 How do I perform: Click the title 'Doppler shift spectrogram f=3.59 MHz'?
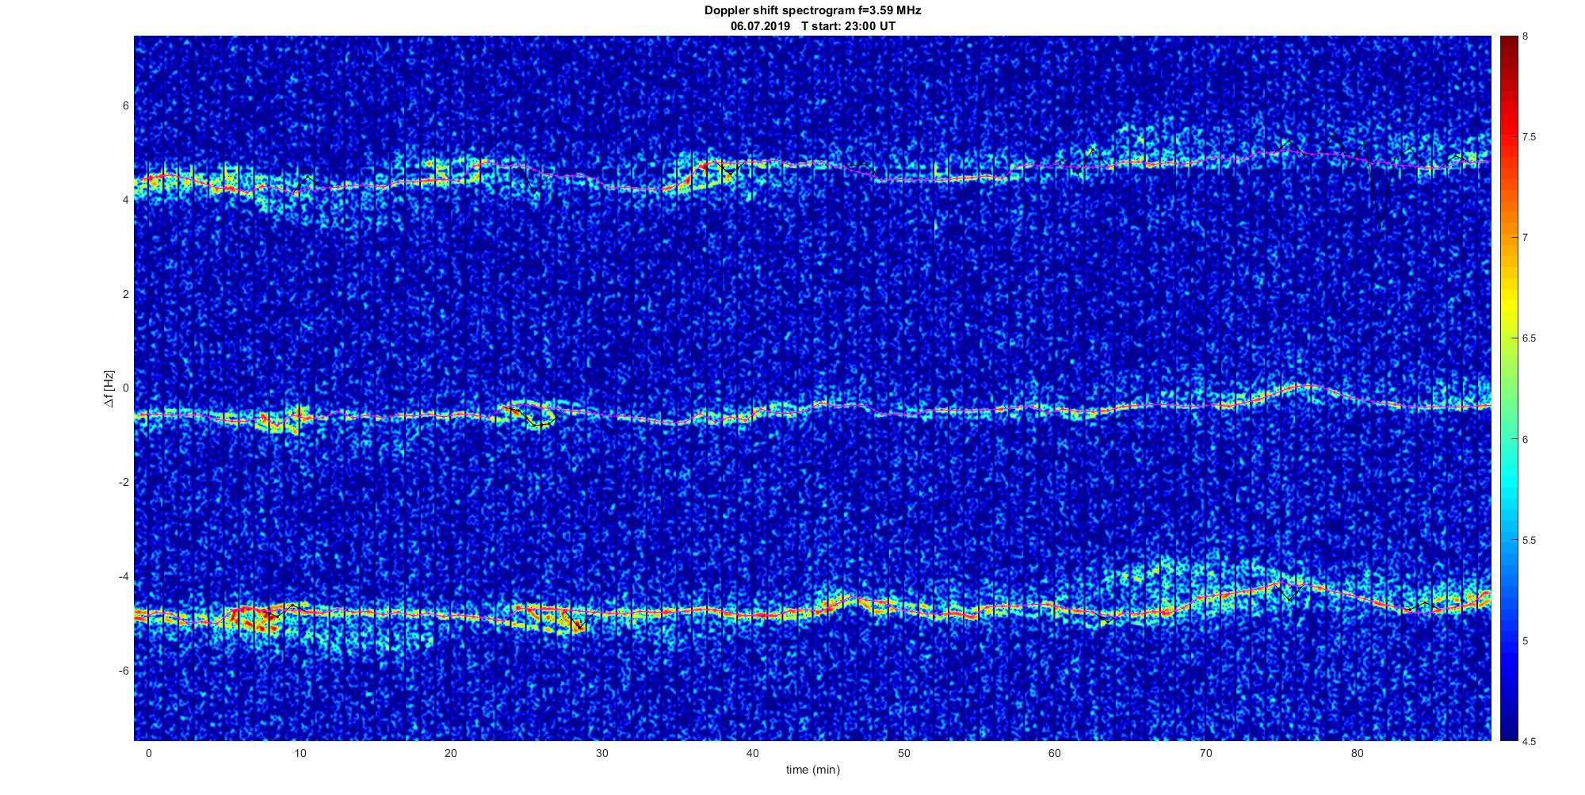click(x=812, y=10)
